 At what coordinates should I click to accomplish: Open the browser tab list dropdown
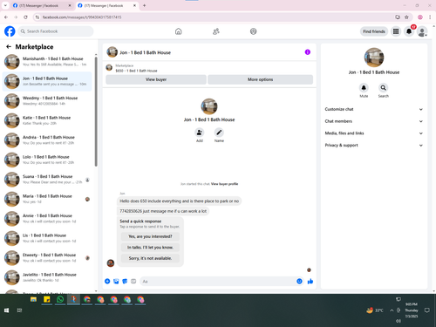[5, 5]
